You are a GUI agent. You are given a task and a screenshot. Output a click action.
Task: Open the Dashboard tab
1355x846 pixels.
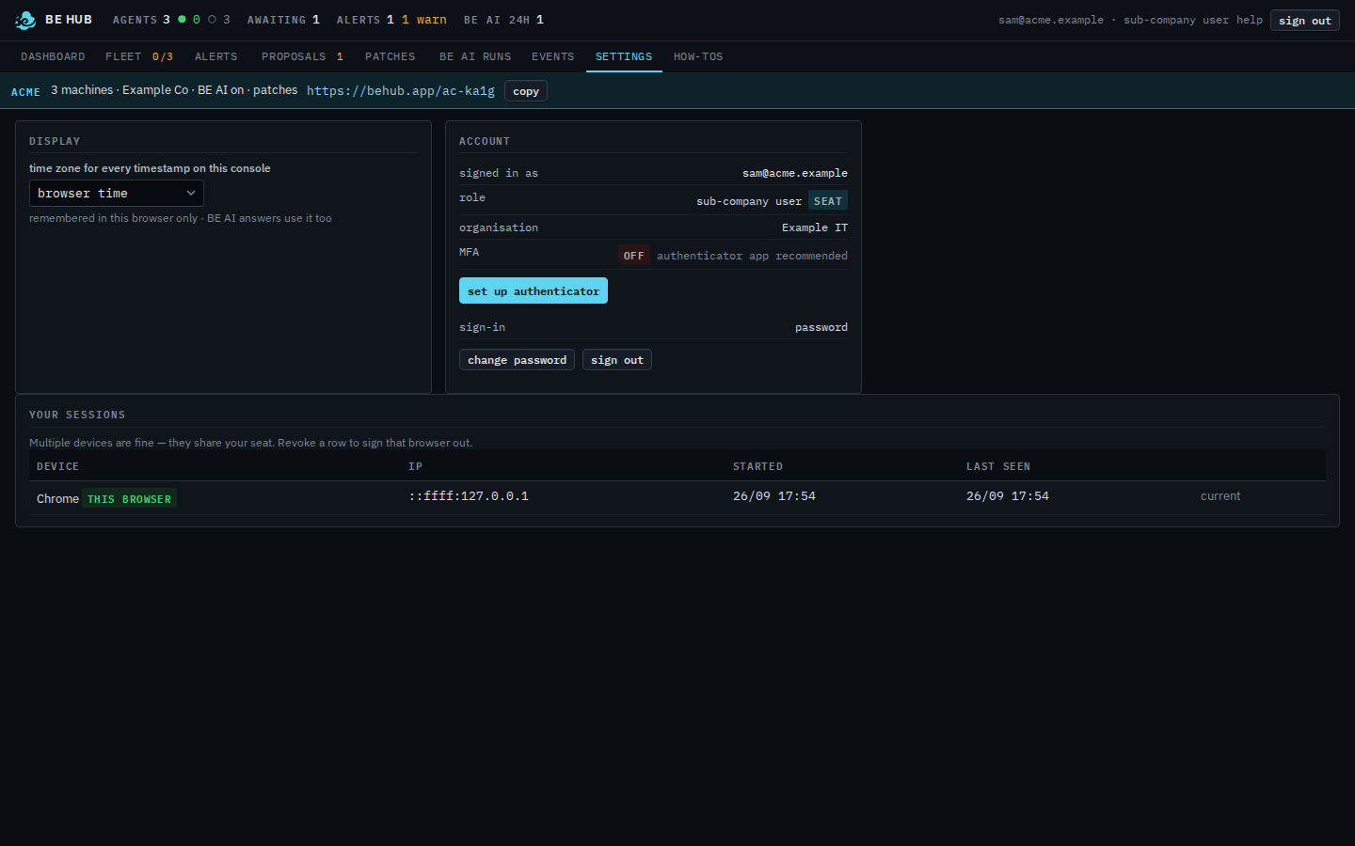tap(53, 56)
